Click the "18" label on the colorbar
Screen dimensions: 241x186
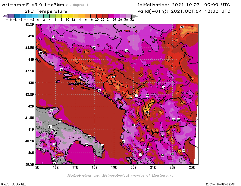click(91, 20)
